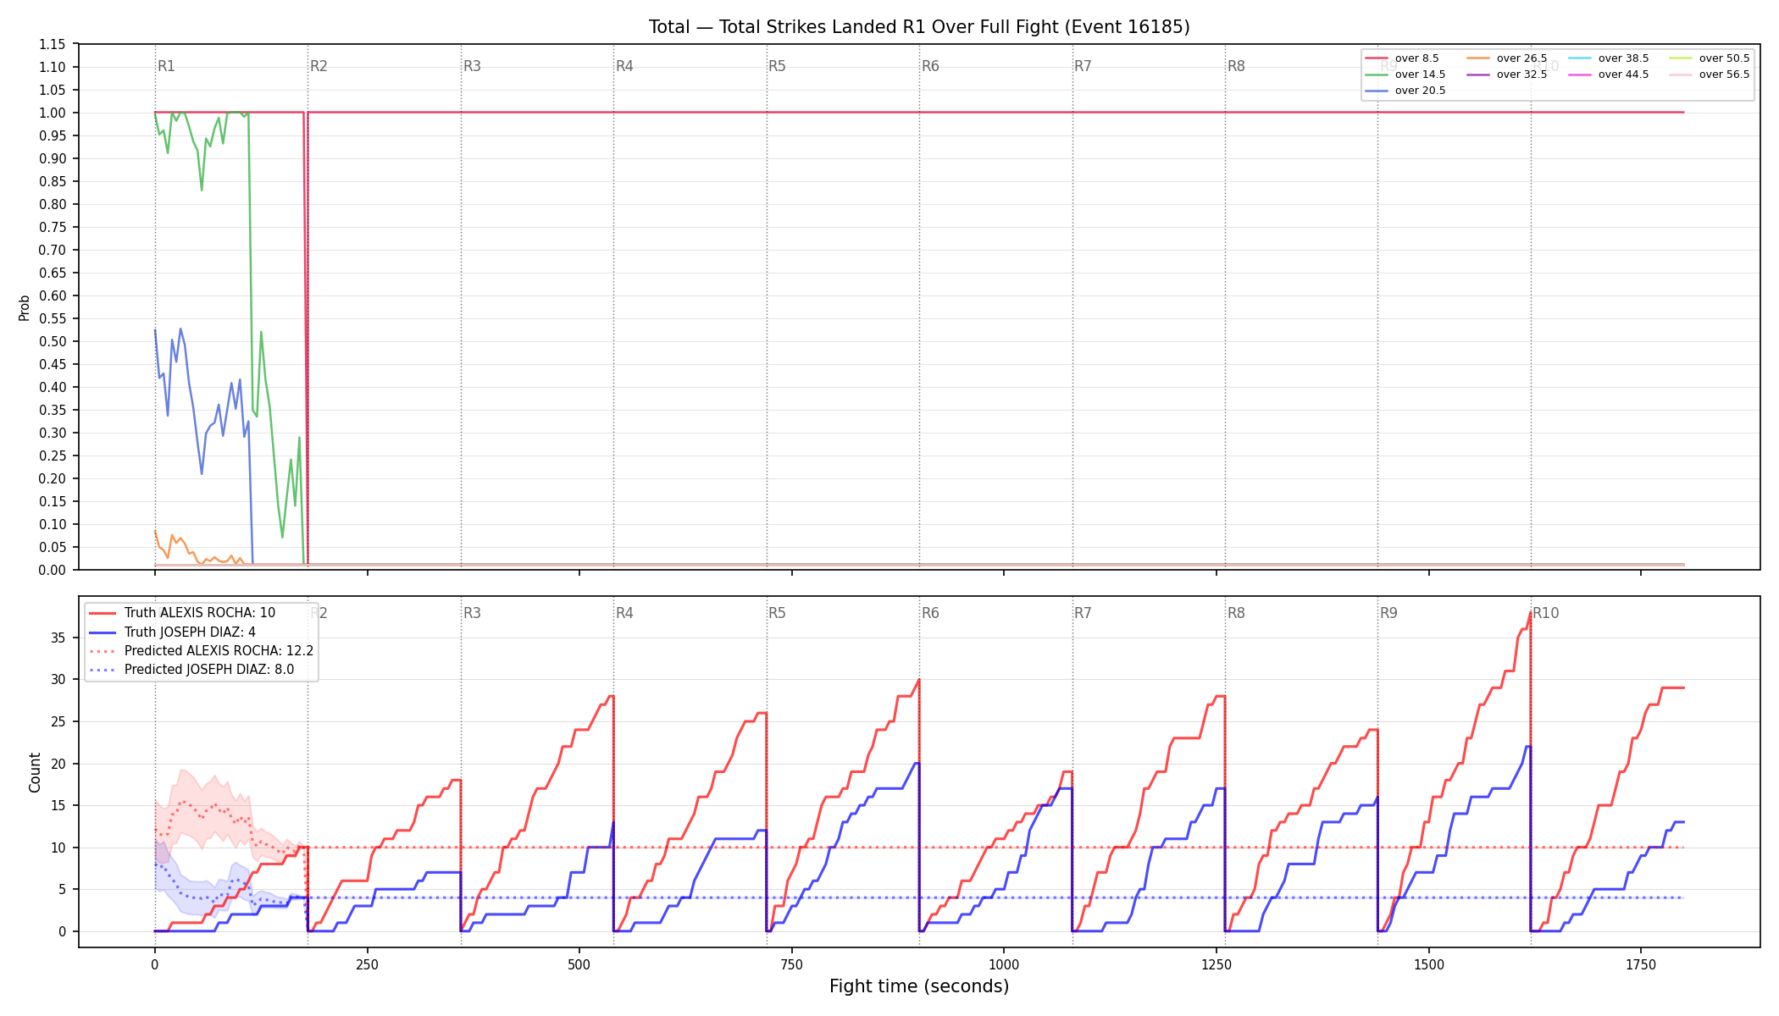Click the R2 round marker in Prob plot
This screenshot has height=1016, width=1779.
(x=319, y=66)
